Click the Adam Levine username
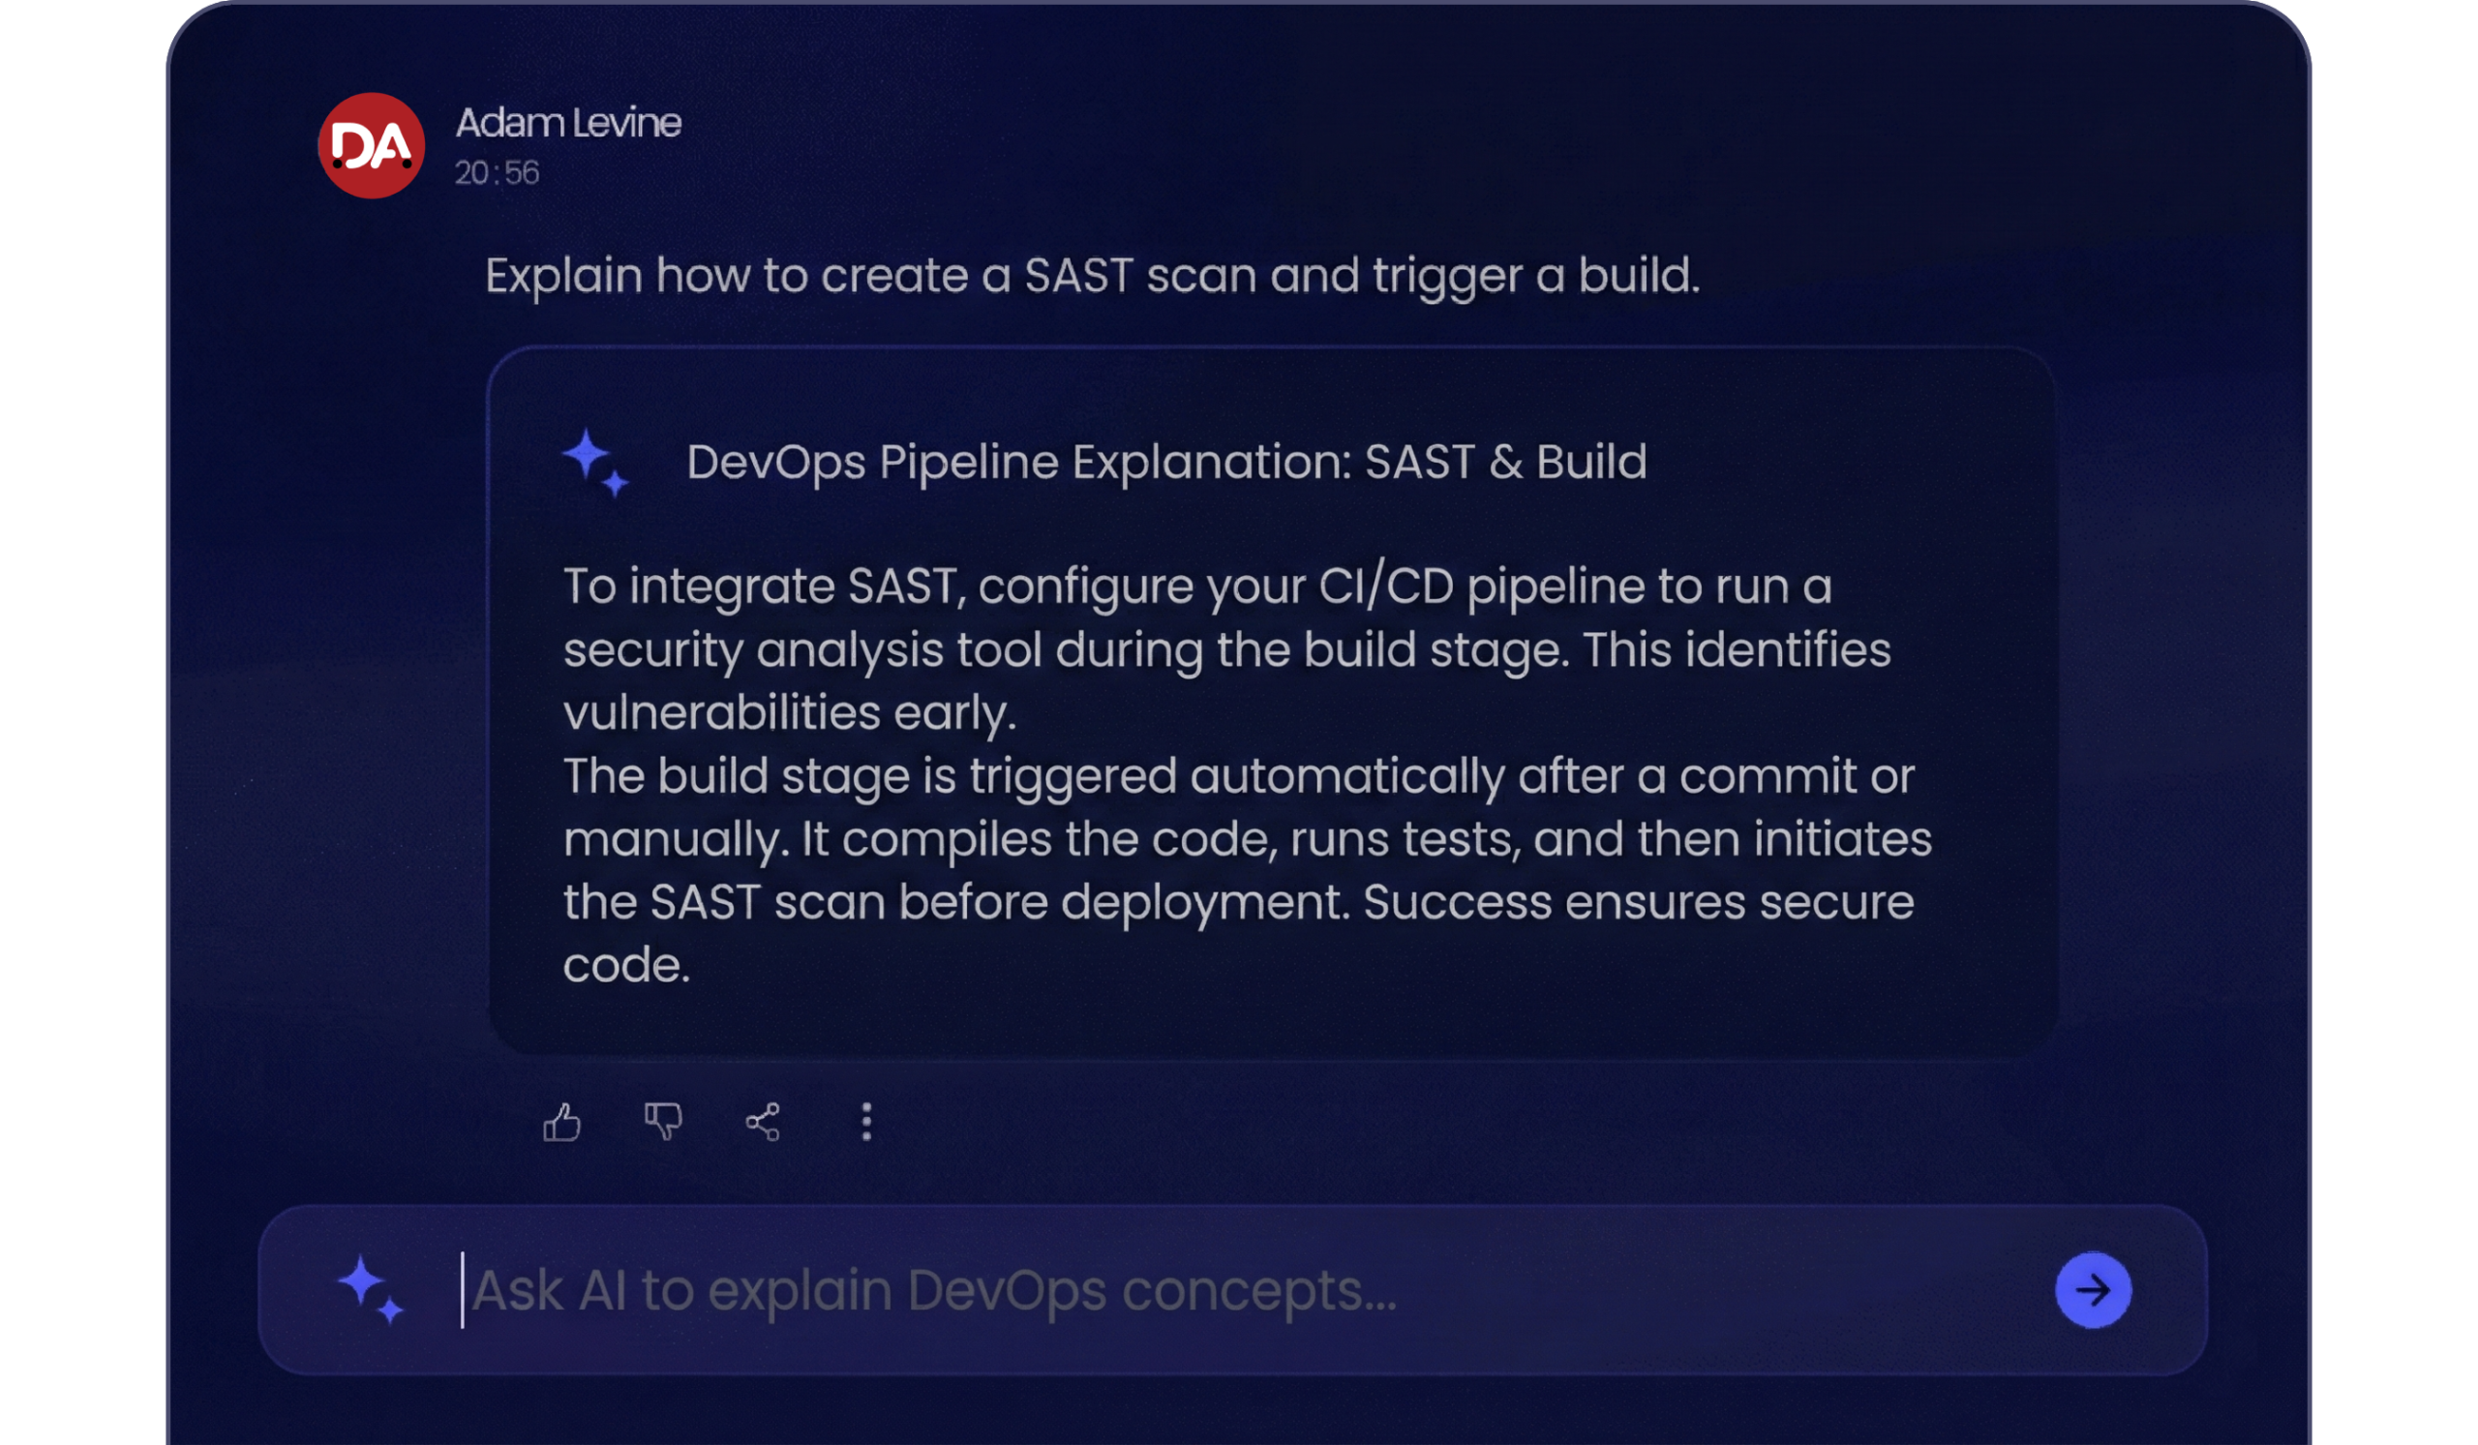Image resolution: width=2478 pixels, height=1445 pixels. (x=567, y=124)
